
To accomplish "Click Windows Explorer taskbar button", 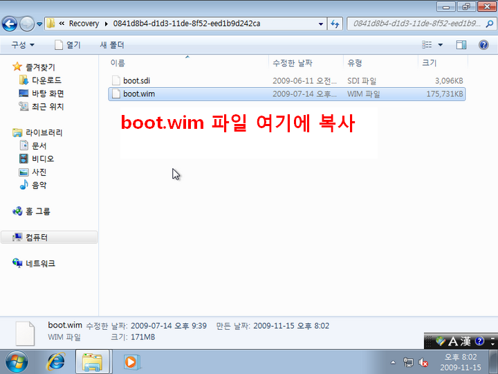I will [93, 362].
